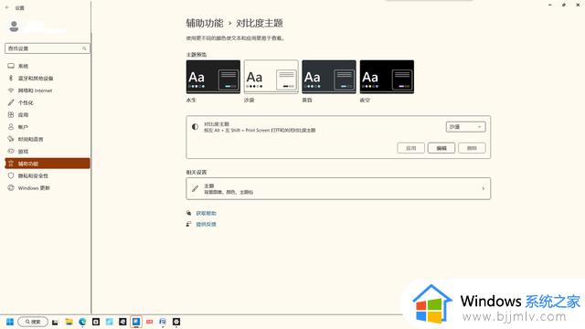
Task: Click the 应用 (Apply) button
Action: 410,148
